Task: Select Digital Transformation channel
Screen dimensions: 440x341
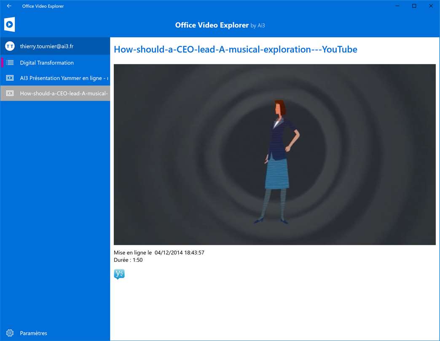Action: pos(55,62)
